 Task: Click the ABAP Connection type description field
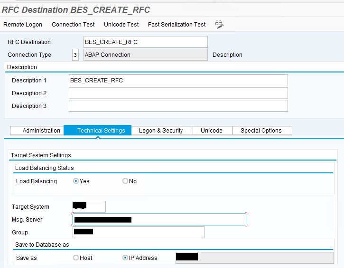[146, 55]
